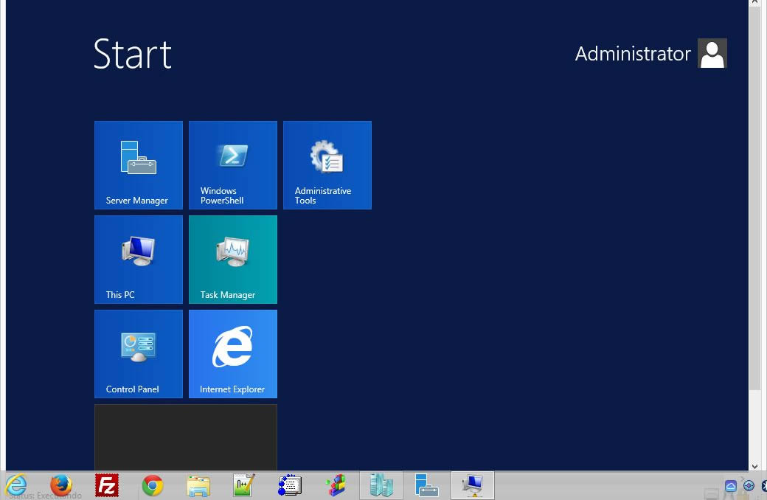
Task: Open the Server Manager tile
Action: coord(138,164)
